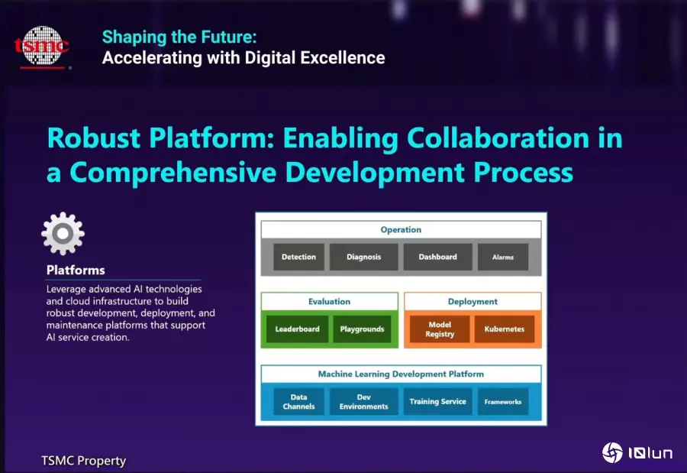Click the Kubernetes box under Deployment
The width and height of the screenshot is (687, 473).
(x=505, y=329)
